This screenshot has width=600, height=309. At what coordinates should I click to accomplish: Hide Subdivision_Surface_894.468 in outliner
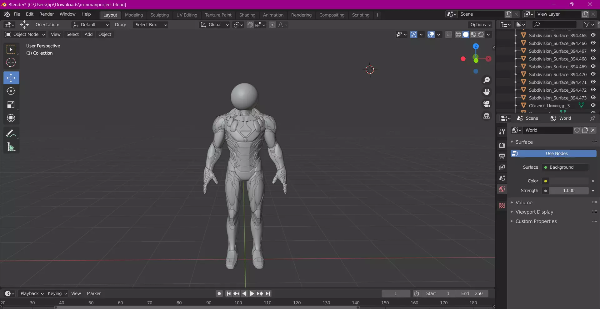[x=593, y=59]
